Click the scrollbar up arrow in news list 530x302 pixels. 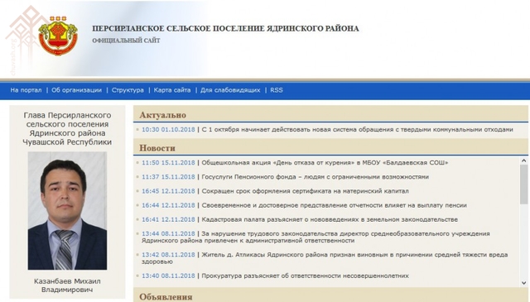[x=524, y=161]
